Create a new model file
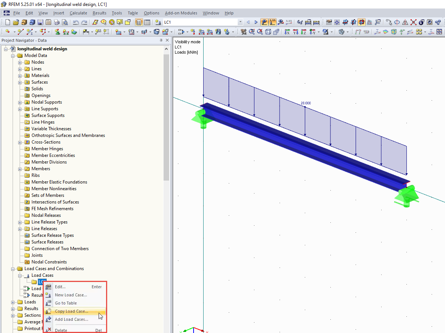This screenshot has width=445, height=333. pos(7,22)
